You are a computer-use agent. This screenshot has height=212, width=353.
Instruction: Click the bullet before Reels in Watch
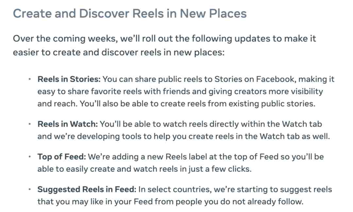pos(29,124)
